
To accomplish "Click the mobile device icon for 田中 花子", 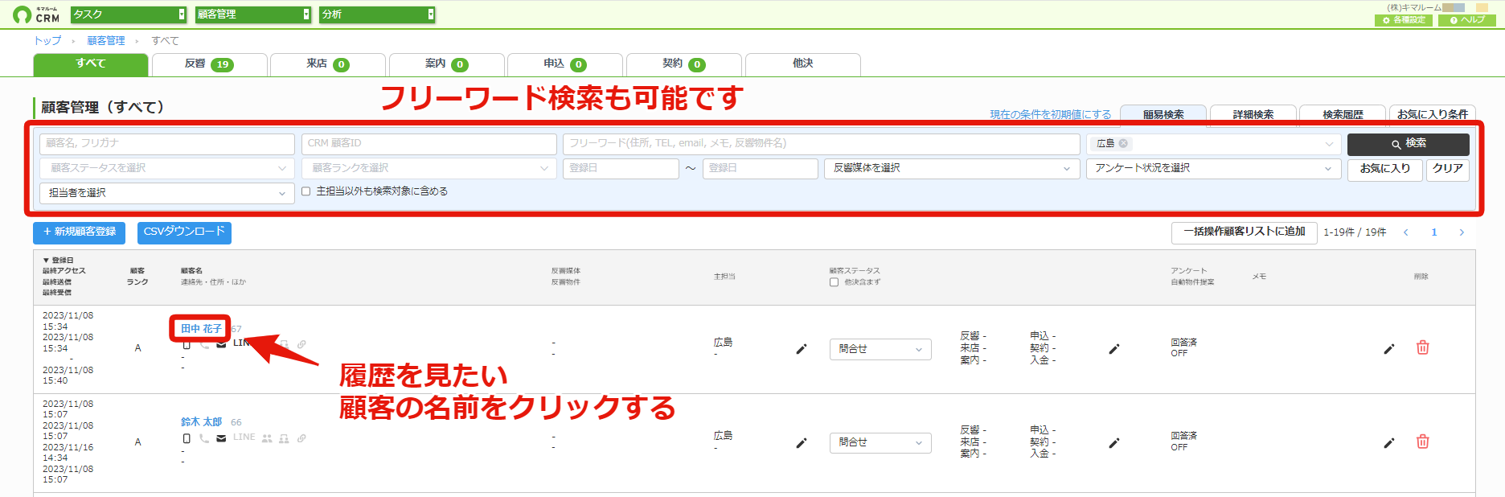I will (187, 344).
